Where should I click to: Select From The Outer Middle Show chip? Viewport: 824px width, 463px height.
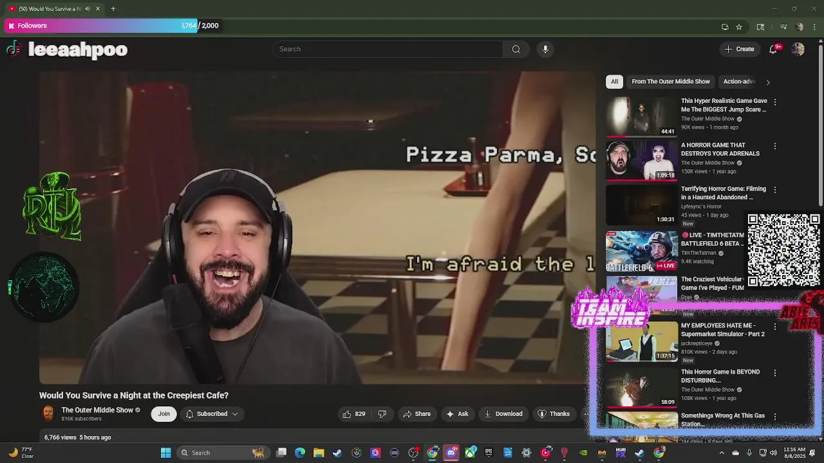(x=671, y=82)
